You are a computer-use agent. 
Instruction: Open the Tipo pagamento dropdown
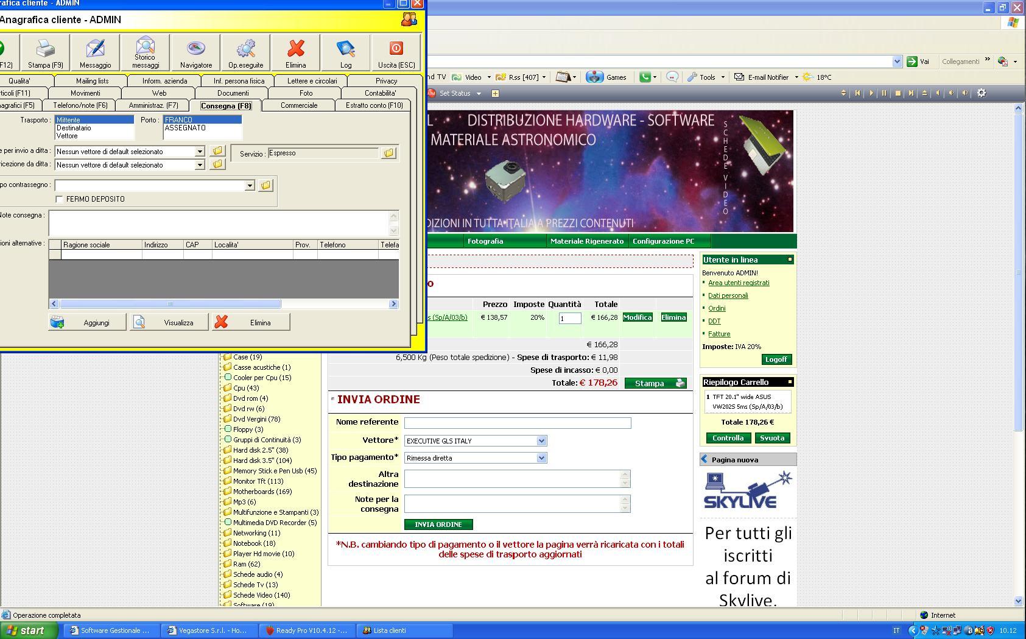pyautogui.click(x=541, y=457)
